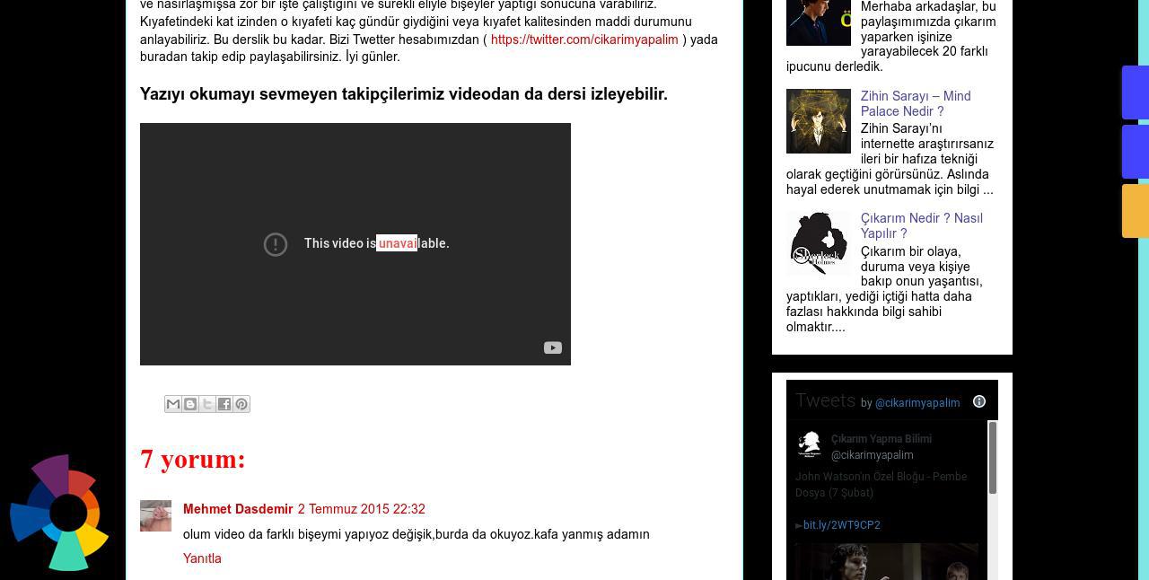Image resolution: width=1149 pixels, height=580 pixels.
Task: Click the tweet text 'John Watson'ın Özel Bloğu - Pembe Dosya'
Action: coord(881,485)
